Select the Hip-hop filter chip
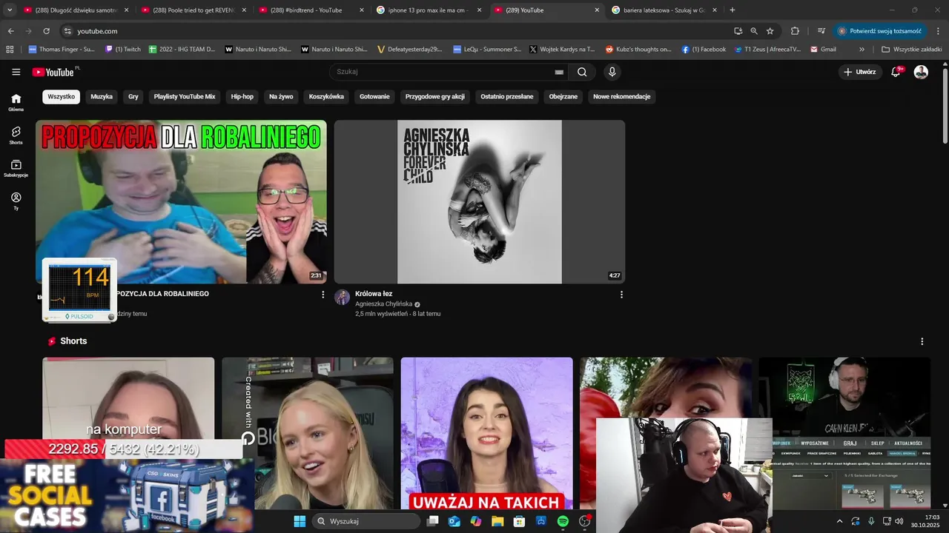 pos(242,96)
